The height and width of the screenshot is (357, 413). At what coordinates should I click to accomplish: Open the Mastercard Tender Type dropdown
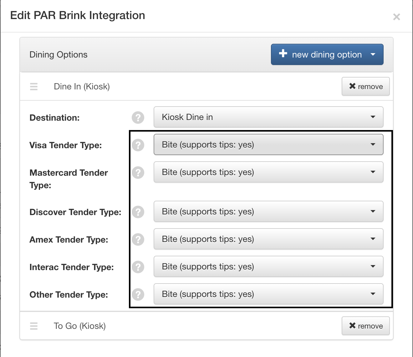(x=268, y=172)
